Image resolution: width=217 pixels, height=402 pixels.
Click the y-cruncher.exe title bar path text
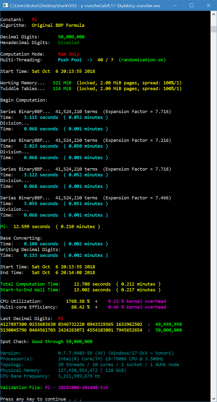pyautogui.click(x=85, y=5)
